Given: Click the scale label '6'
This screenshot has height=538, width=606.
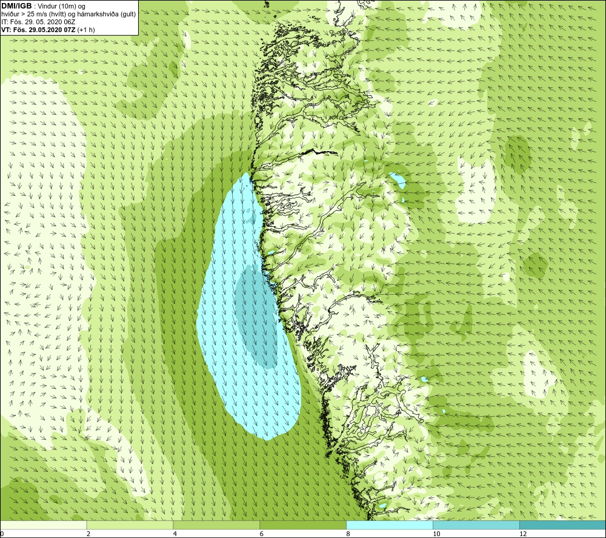Looking at the screenshot, I should click(262, 534).
